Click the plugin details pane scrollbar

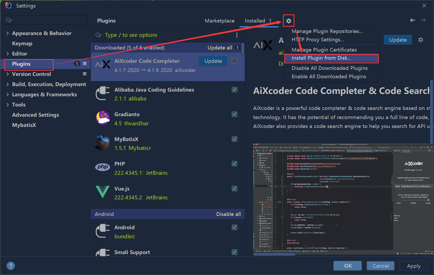point(432,113)
